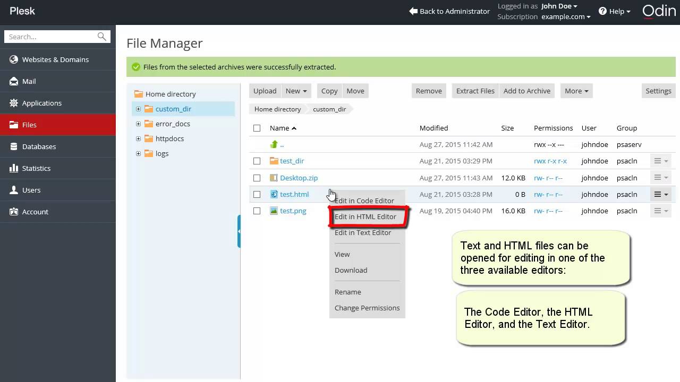Click the Users person icon

[14, 190]
